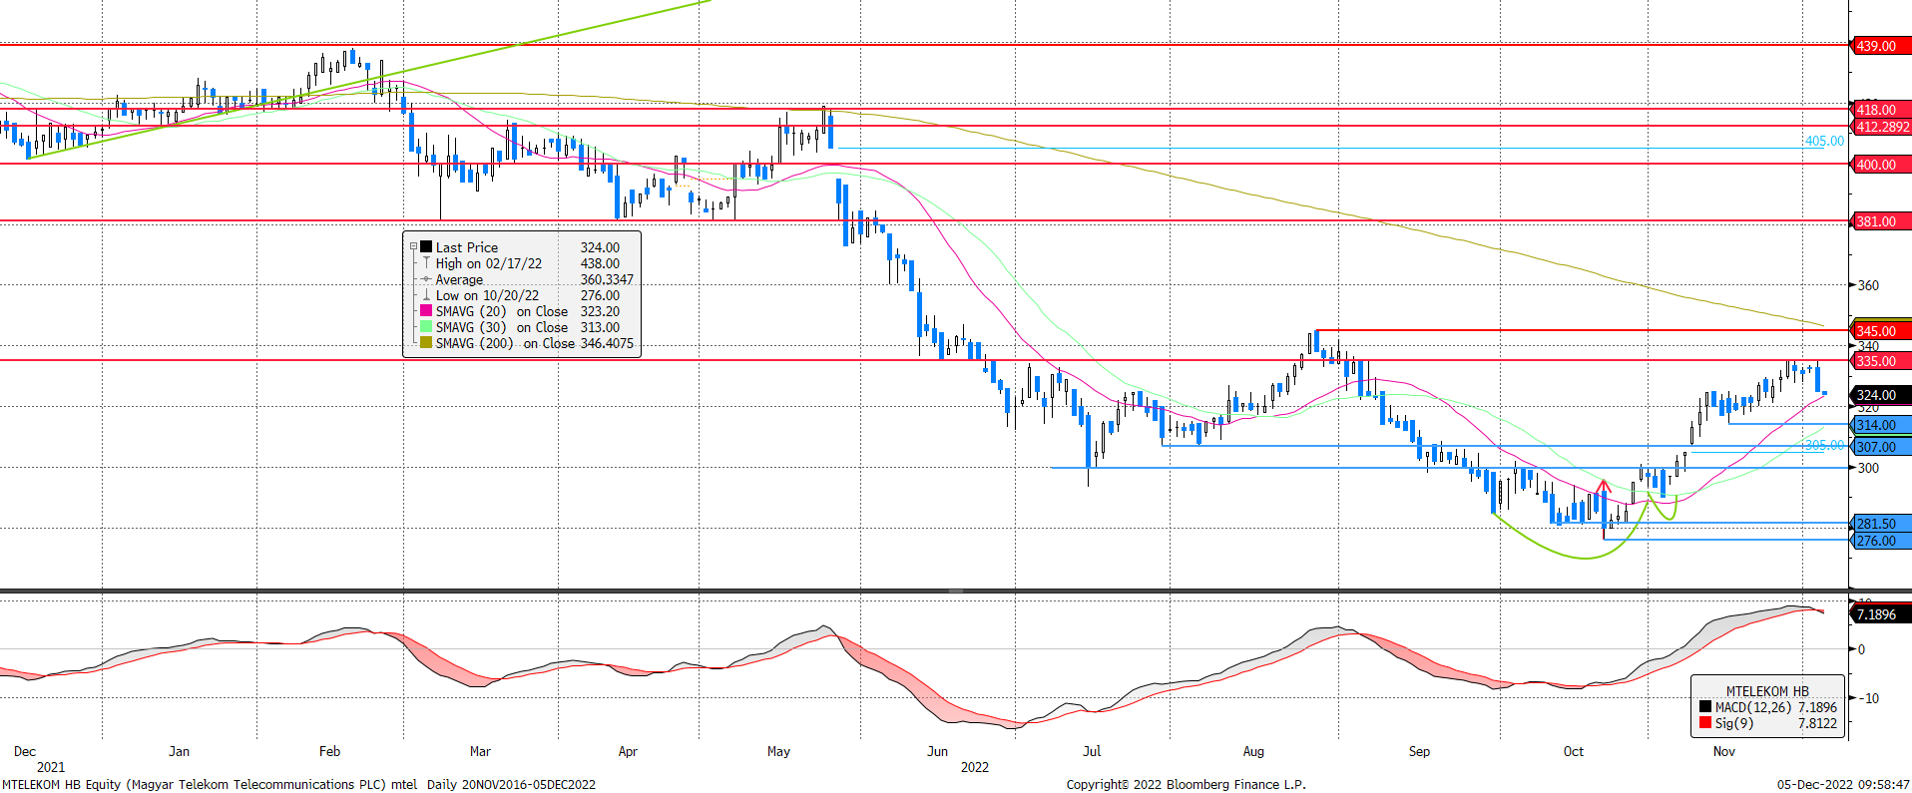1912x793 pixels.
Task: Click the black Last Price color swatch
Action: pyautogui.click(x=426, y=246)
